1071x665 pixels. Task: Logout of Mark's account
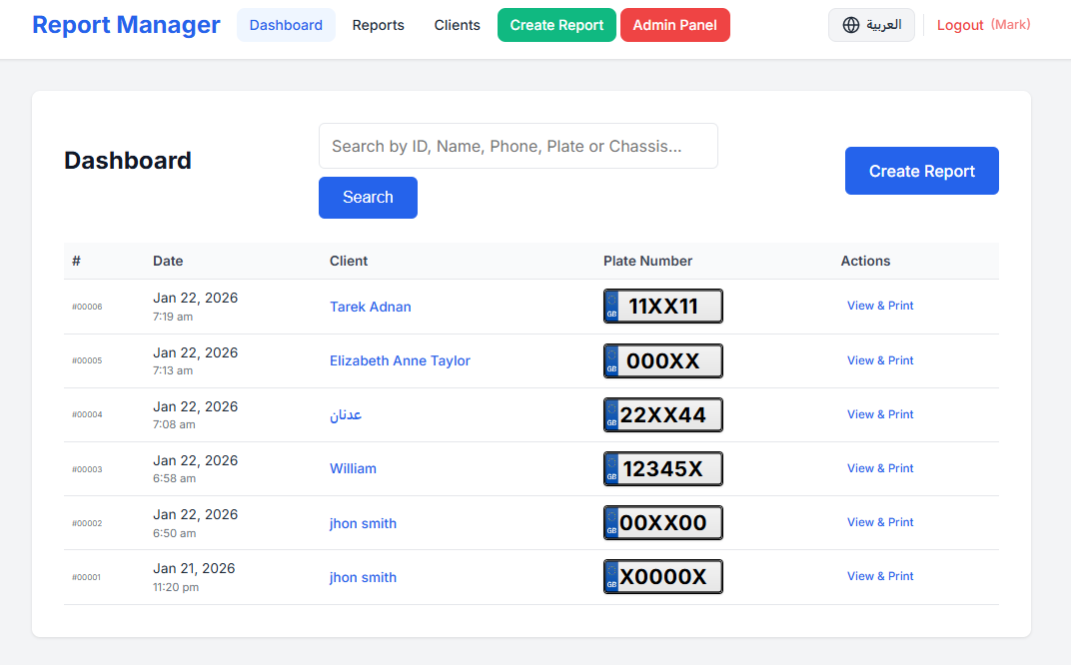pyautogui.click(x=960, y=24)
